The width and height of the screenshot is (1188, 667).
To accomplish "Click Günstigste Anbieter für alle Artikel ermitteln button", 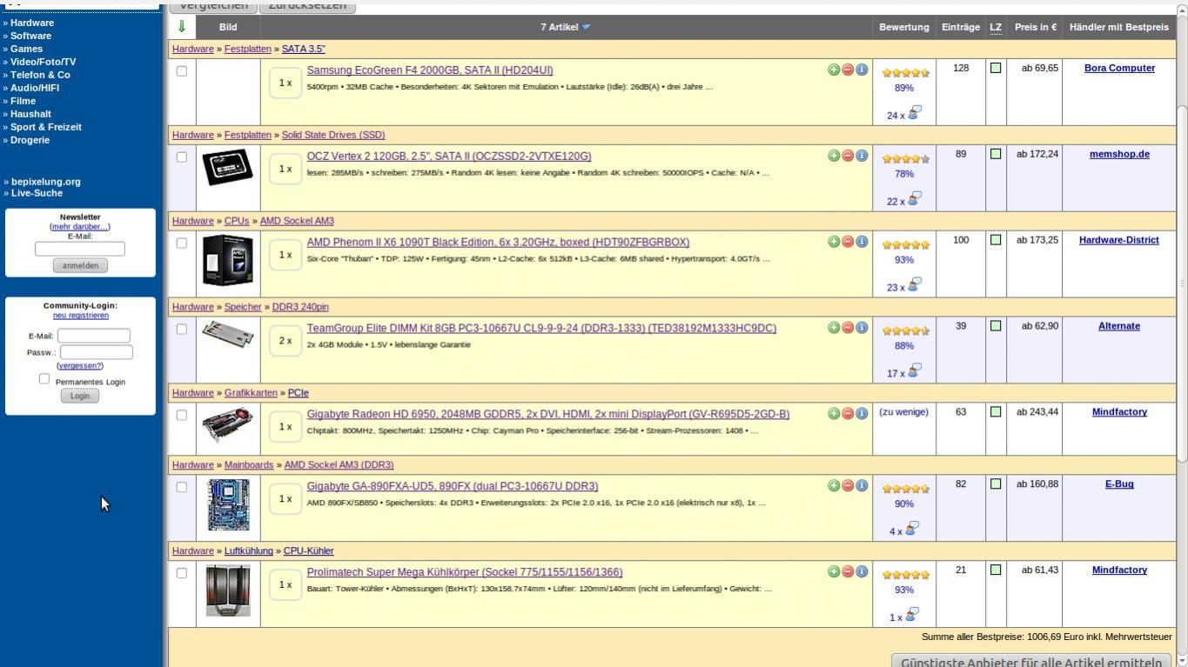I will 1032,661.
